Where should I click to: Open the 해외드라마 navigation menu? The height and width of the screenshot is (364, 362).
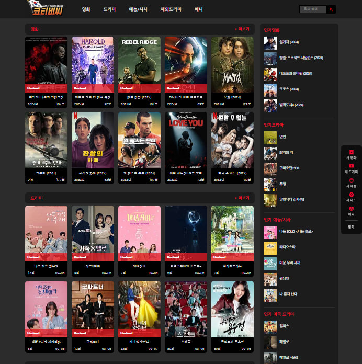(171, 9)
